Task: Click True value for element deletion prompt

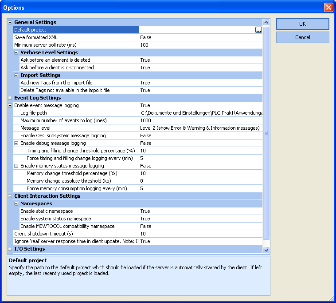Action: 145,60
